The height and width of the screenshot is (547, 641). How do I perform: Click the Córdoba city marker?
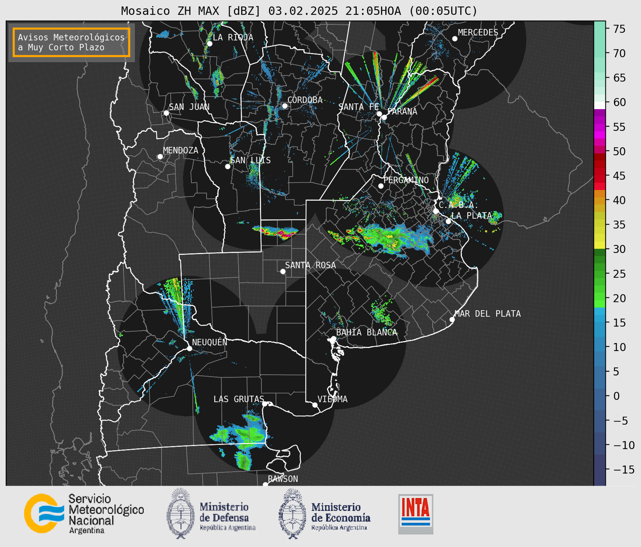pyautogui.click(x=285, y=106)
